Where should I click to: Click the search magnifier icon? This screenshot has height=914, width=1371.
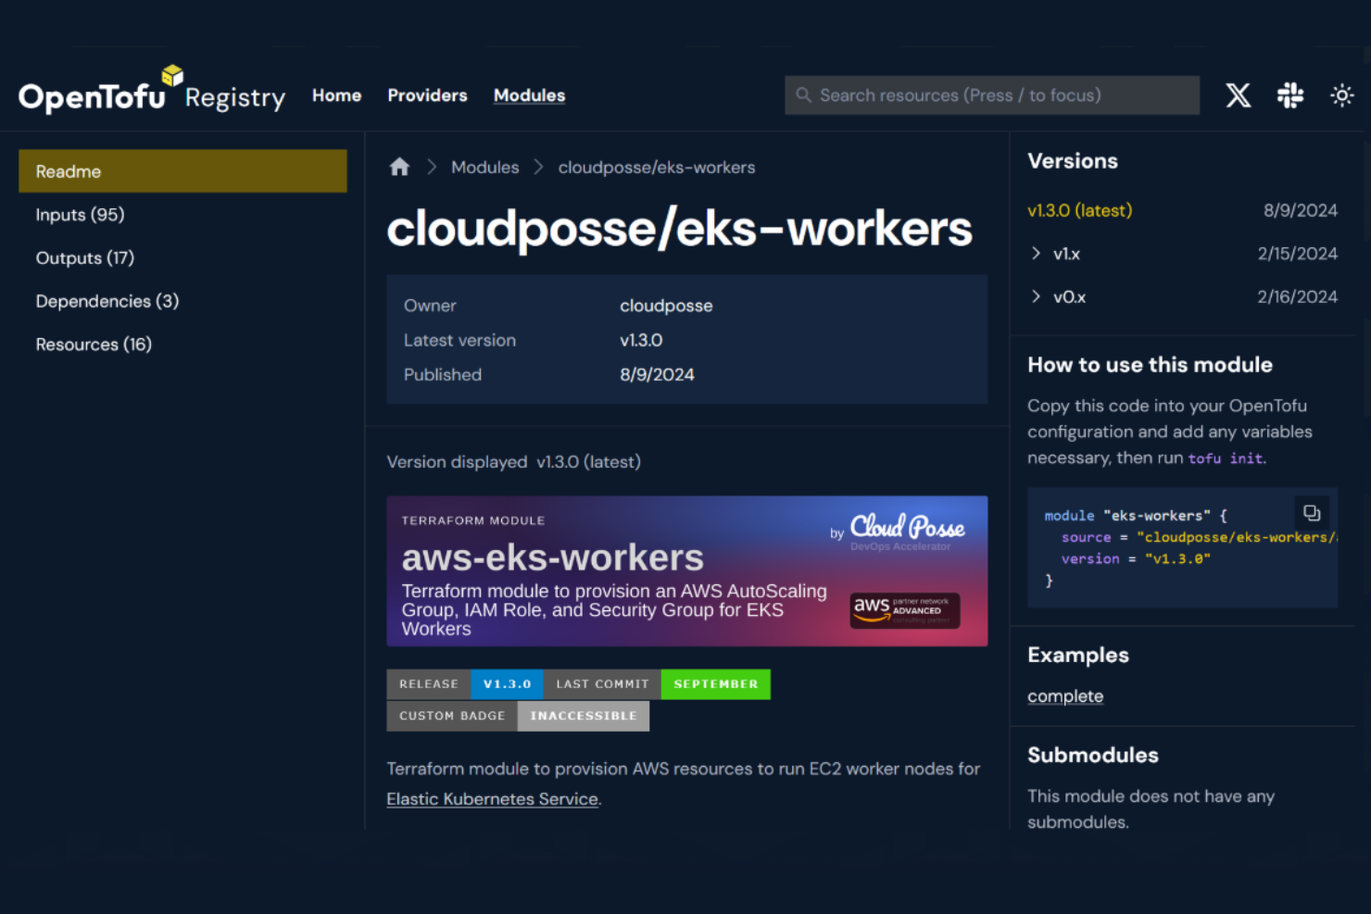pos(803,94)
